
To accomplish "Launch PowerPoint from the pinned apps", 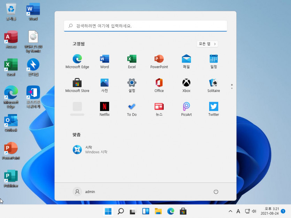I will (159, 62).
